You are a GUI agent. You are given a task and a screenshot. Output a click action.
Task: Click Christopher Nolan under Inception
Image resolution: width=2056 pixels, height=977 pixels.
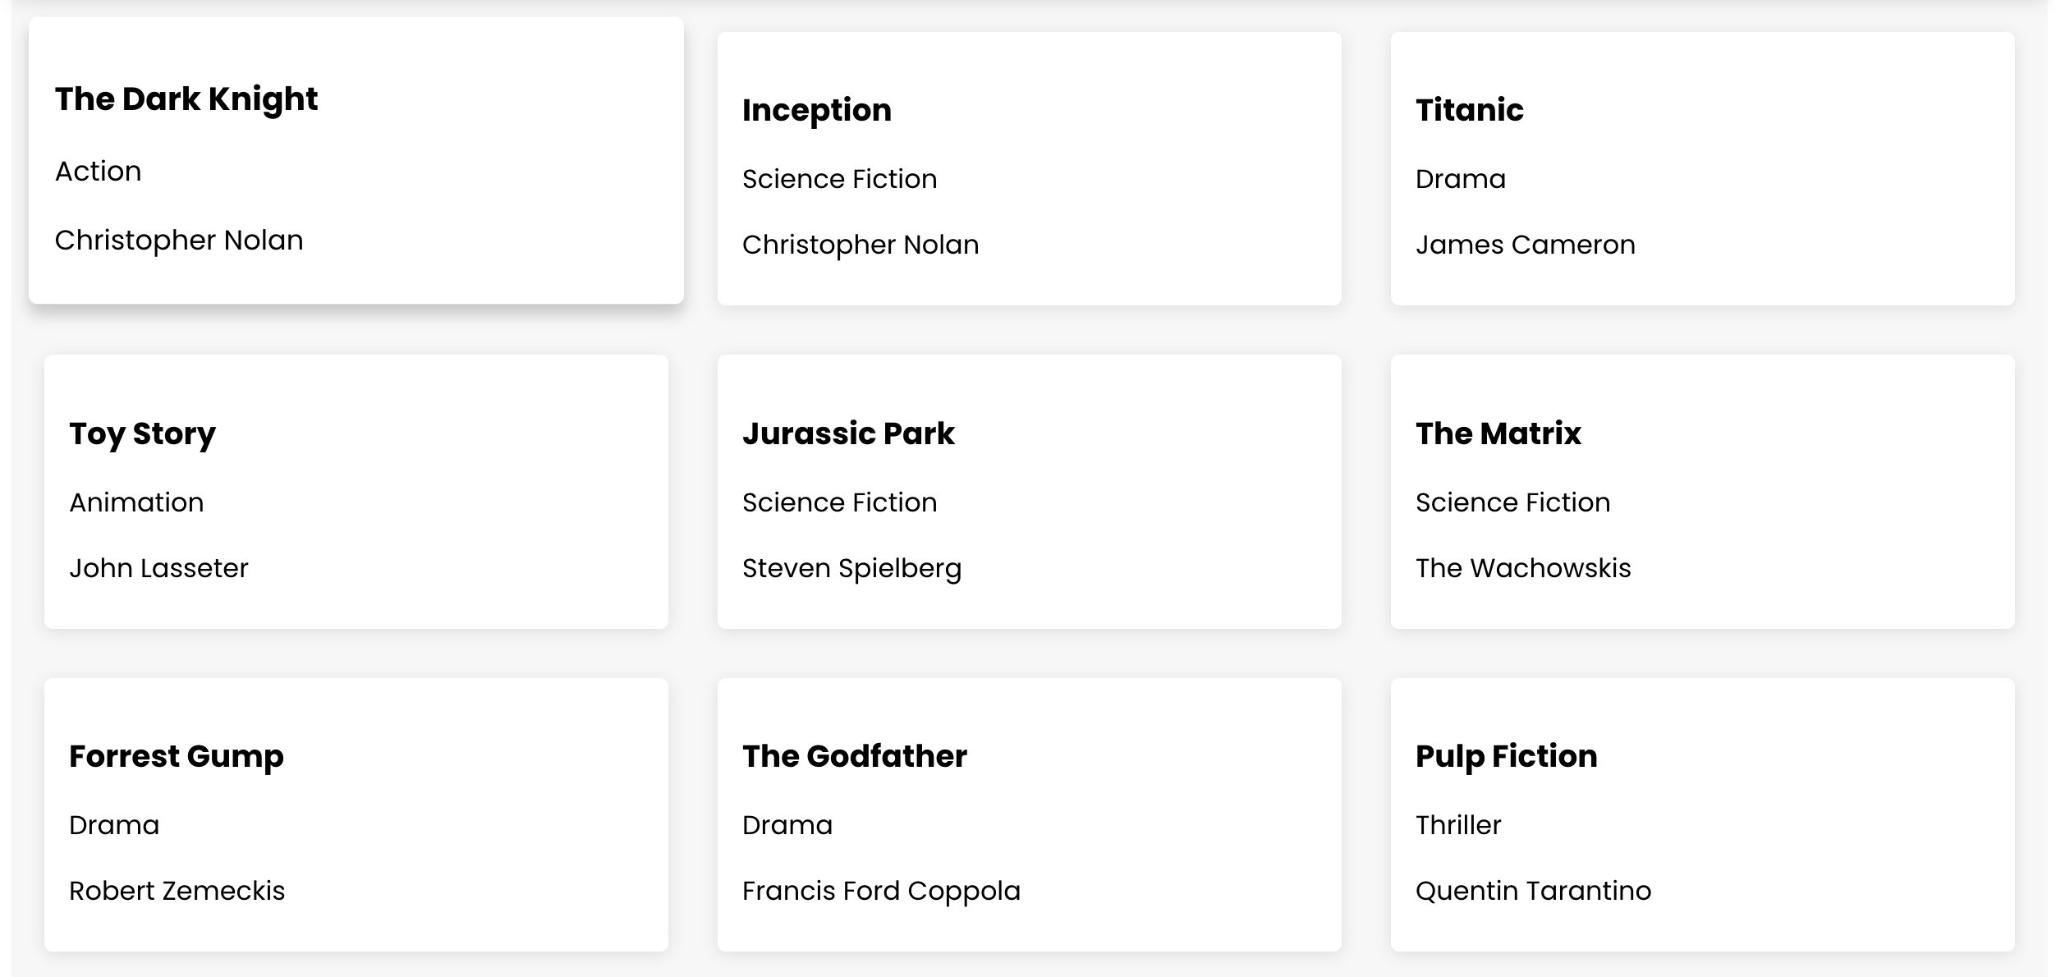860,245
